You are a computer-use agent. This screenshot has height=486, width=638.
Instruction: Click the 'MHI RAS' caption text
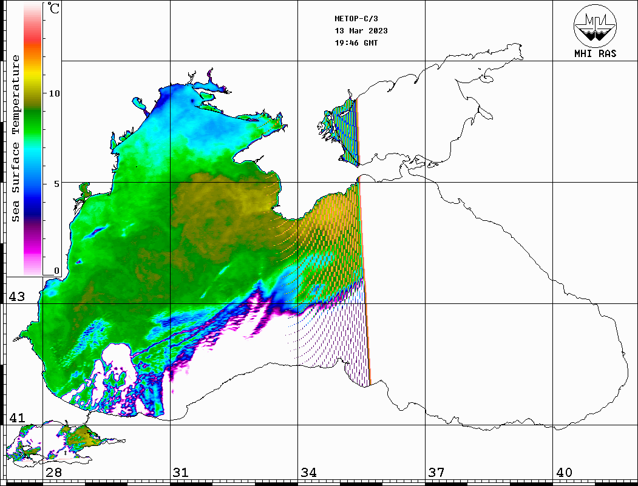point(596,53)
